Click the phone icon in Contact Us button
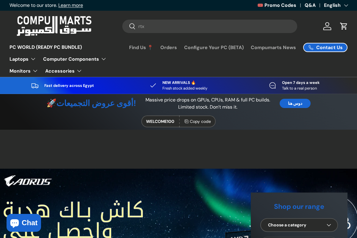 [x=311, y=47]
